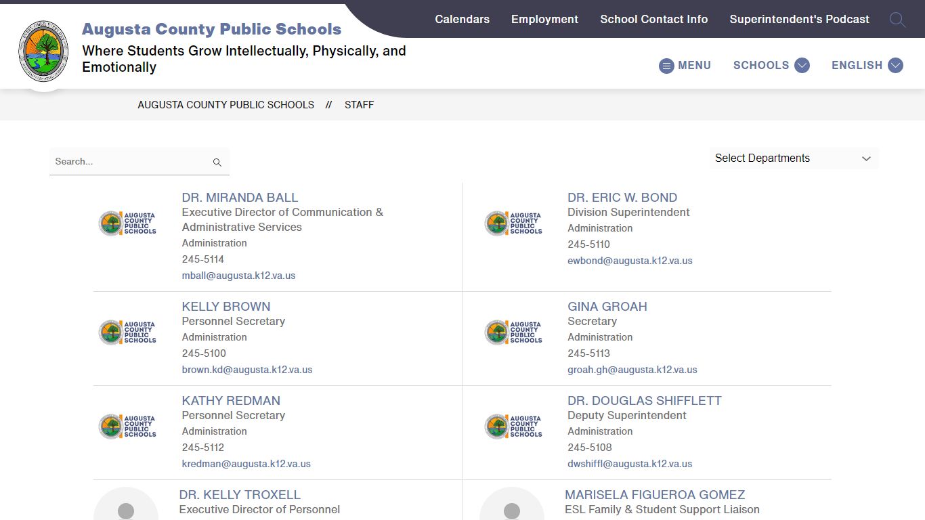Screen dimensions: 925x520
Task: Click the 'Where Students Grow' tagline text
Action: [244, 59]
